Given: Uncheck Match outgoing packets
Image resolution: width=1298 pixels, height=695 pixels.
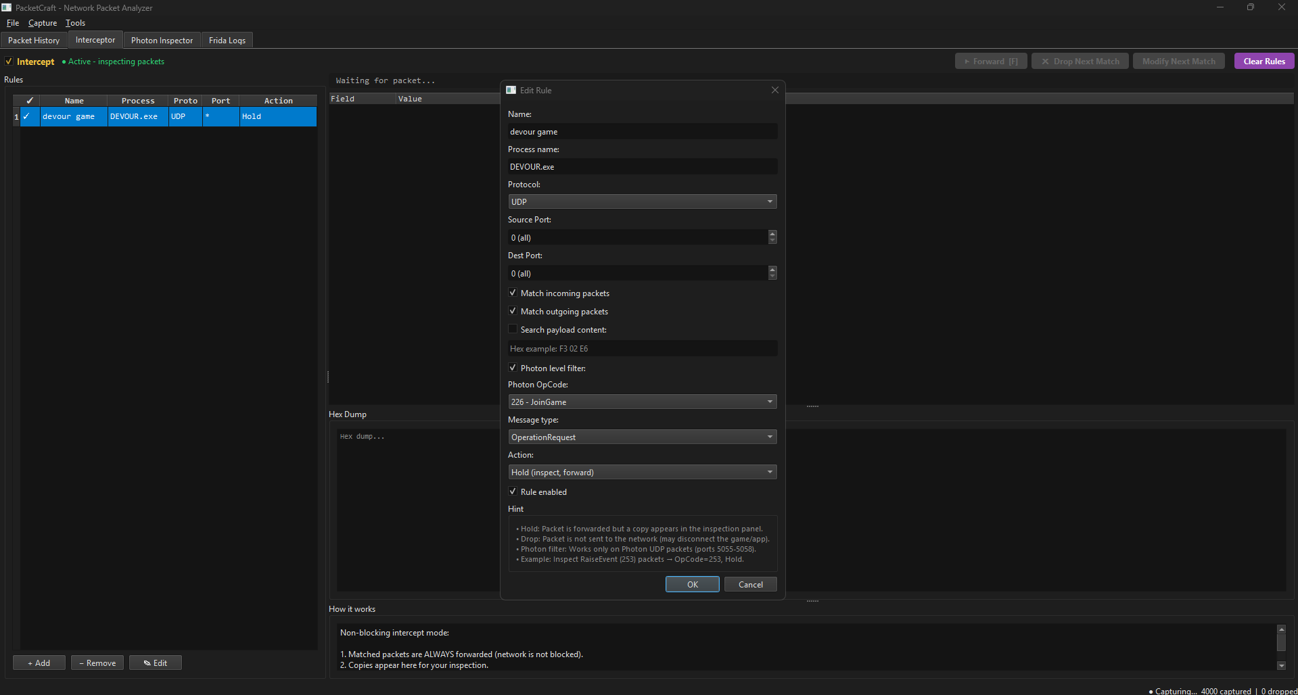Looking at the screenshot, I should point(513,311).
